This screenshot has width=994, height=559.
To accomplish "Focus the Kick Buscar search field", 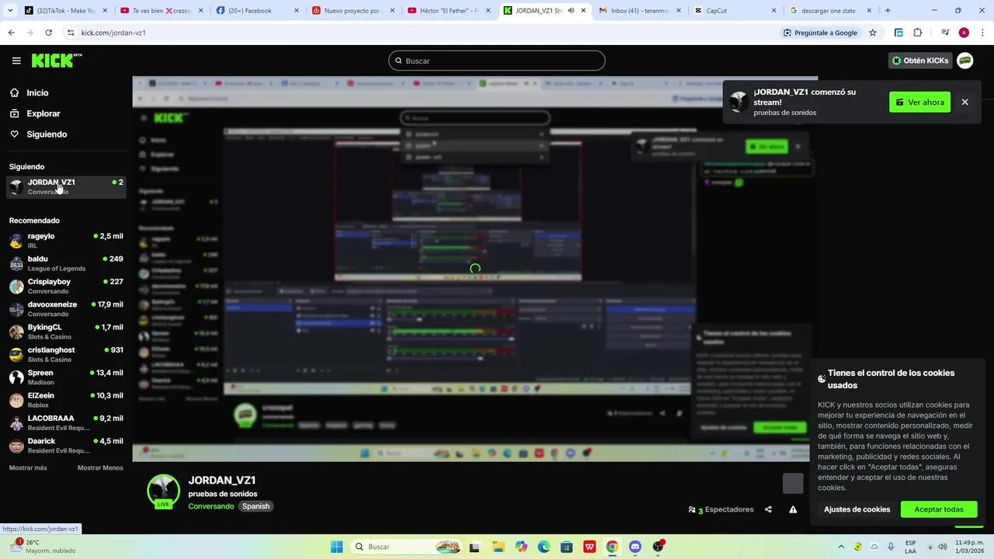I will [x=497, y=61].
